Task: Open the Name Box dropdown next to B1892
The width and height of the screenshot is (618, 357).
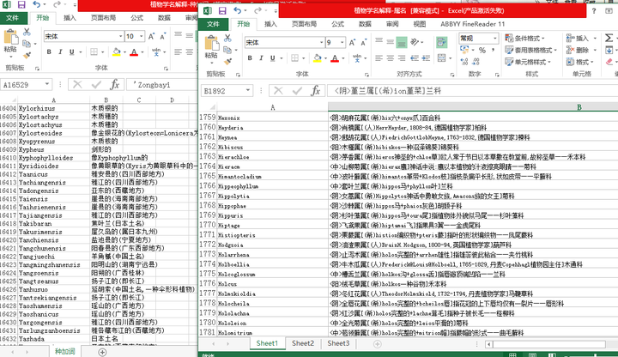Action: pos(248,91)
